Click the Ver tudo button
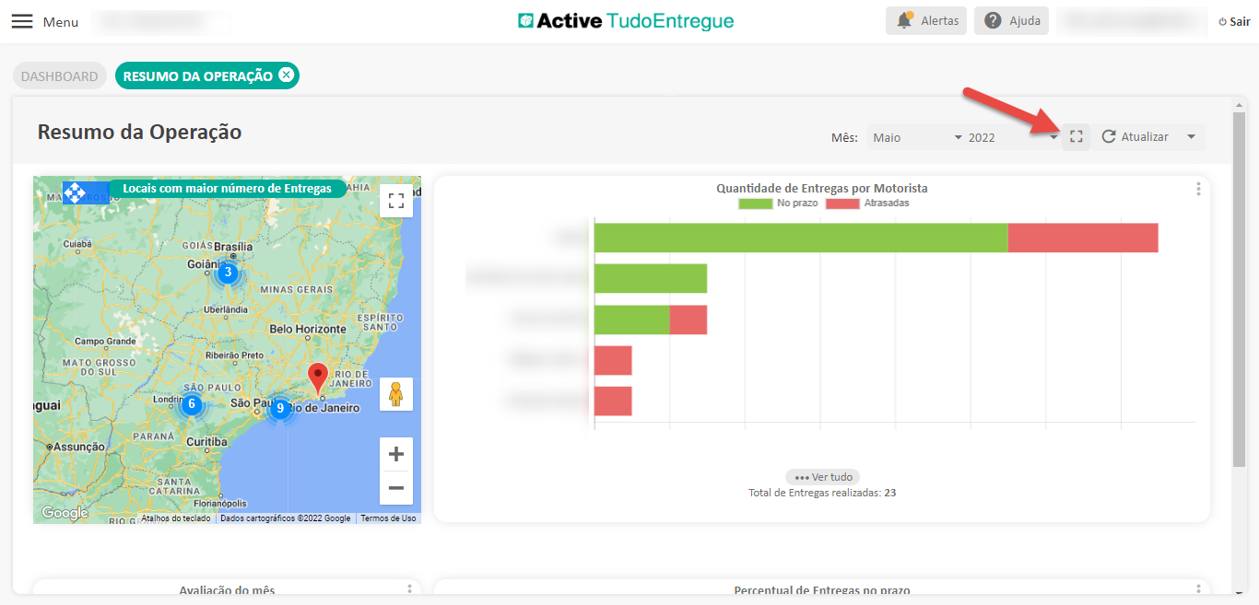The width and height of the screenshot is (1259, 605). pyautogui.click(x=822, y=477)
